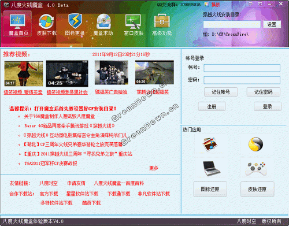
Task: Click the 帐号 account input field
Action: [x=242, y=68]
